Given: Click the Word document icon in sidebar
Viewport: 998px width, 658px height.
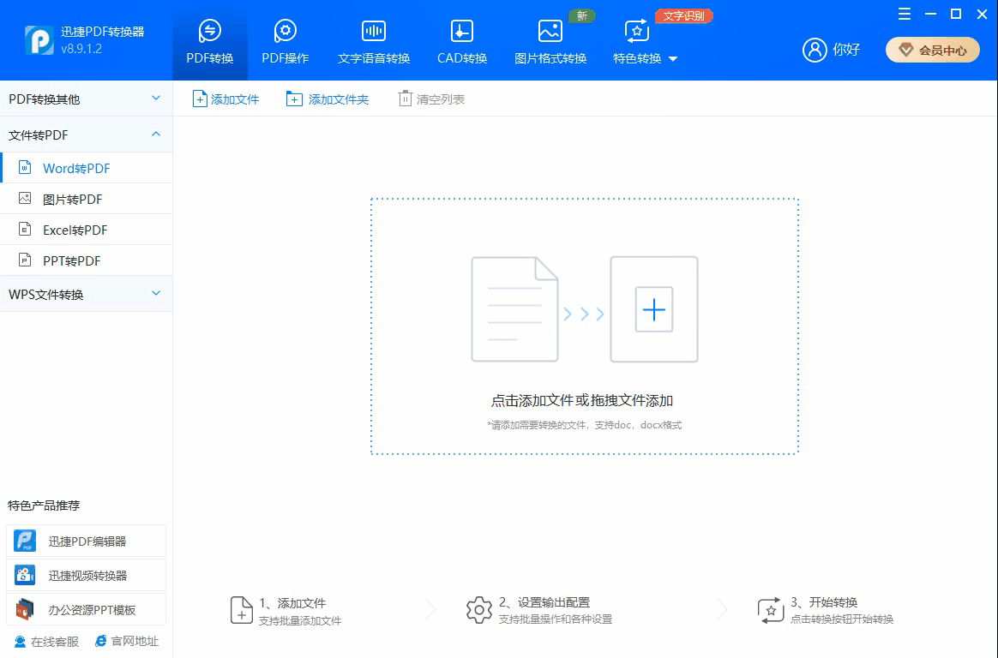Looking at the screenshot, I should pos(25,167).
